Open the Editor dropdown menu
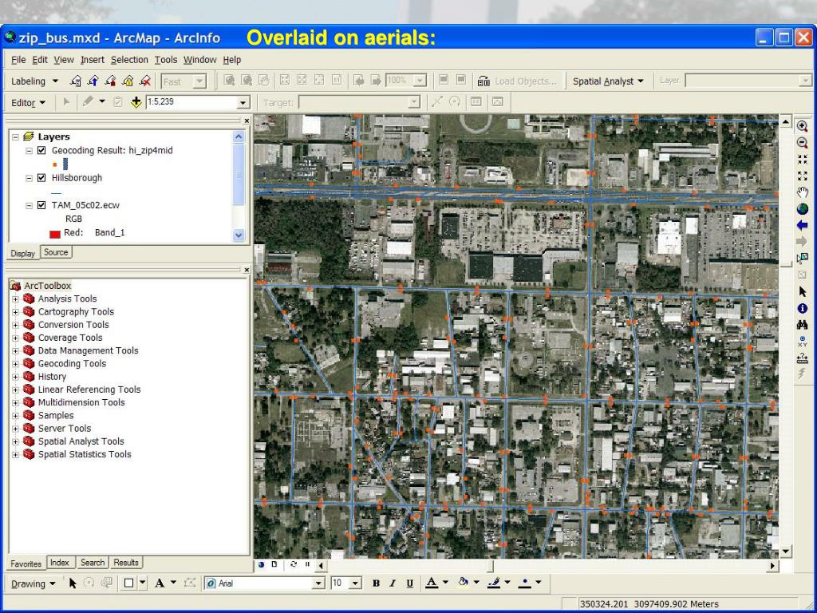Screen dimensions: 817x613 tap(29, 103)
